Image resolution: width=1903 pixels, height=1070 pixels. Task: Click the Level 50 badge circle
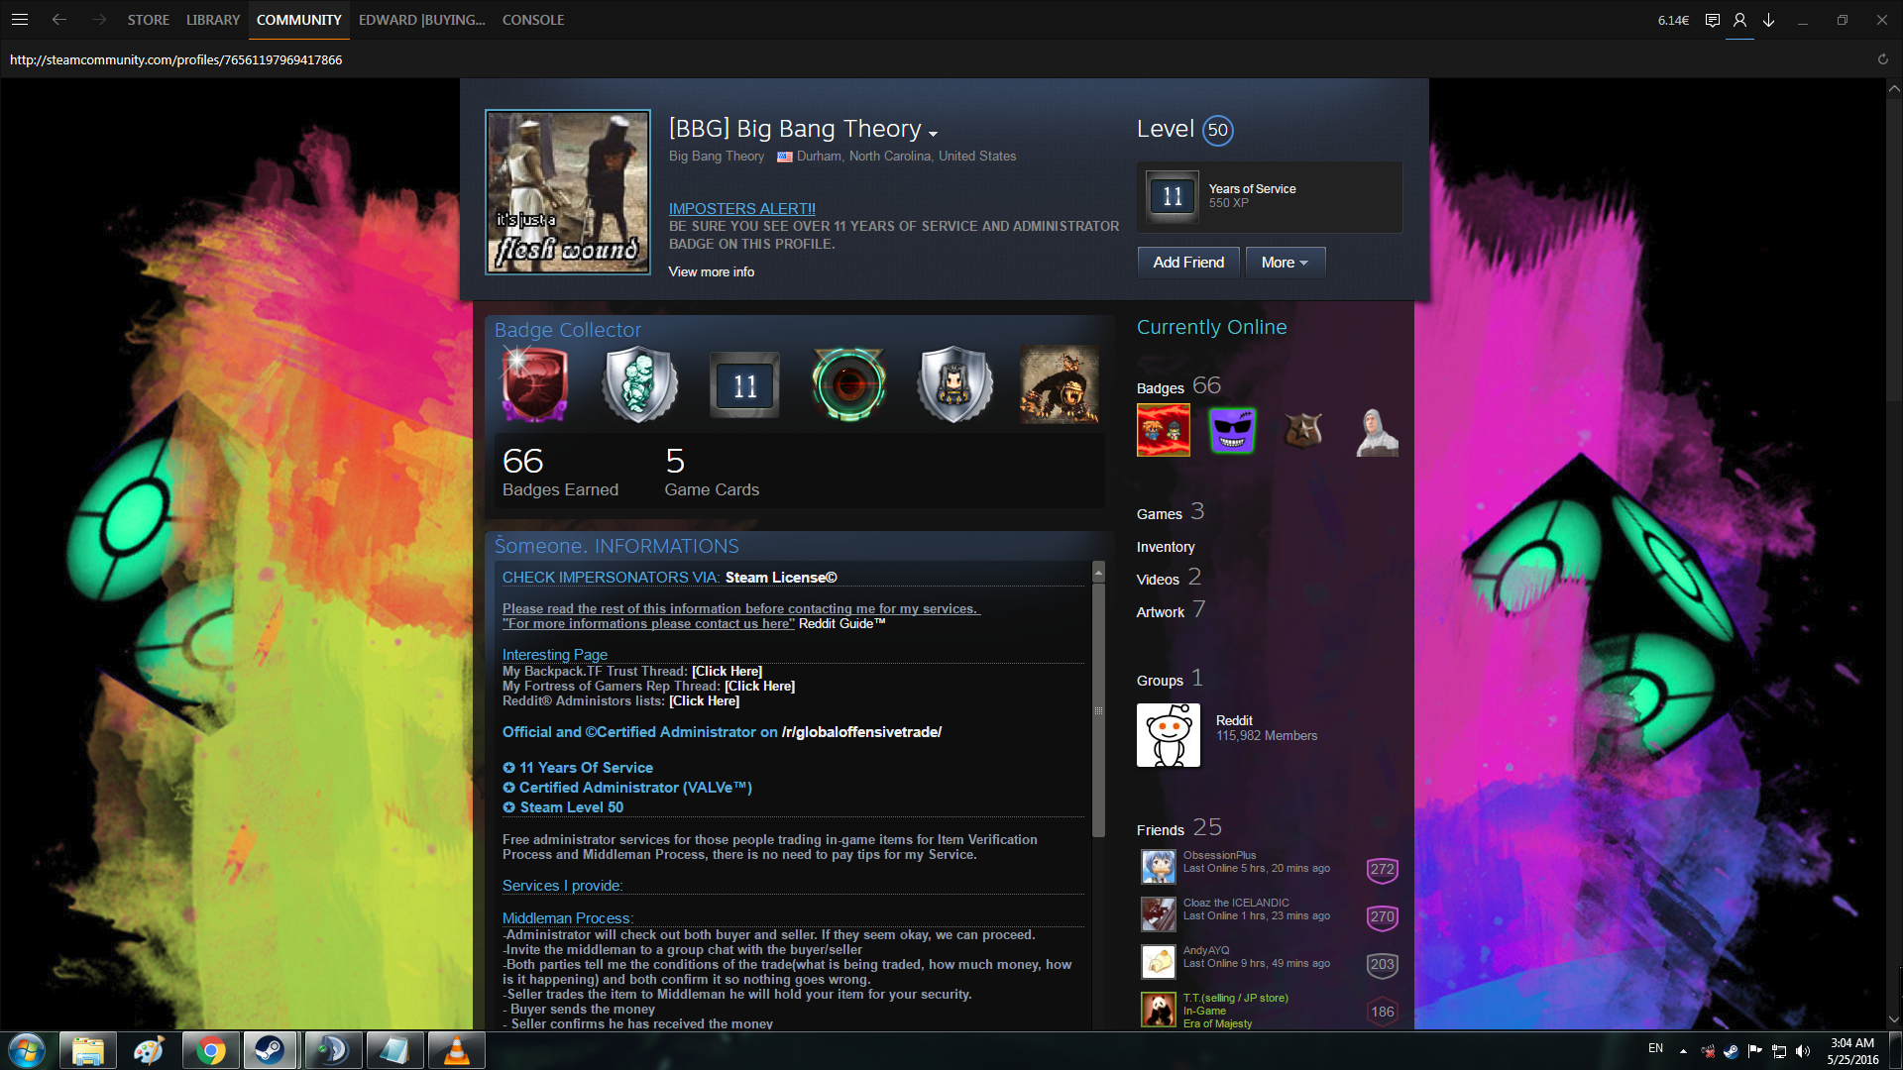(x=1217, y=130)
